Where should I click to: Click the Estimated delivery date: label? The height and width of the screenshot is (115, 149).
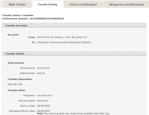[x=22, y=111]
